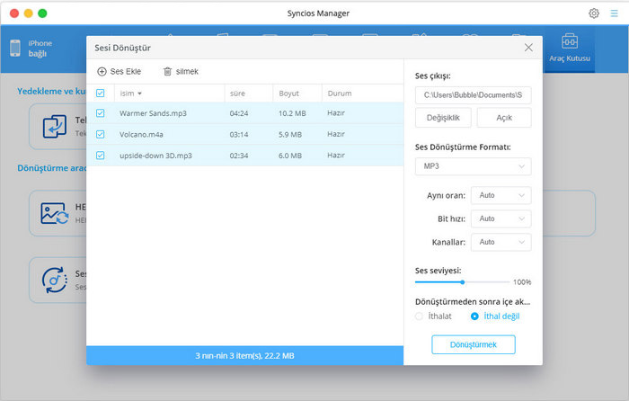Toggle the select-all checkbox in header
Viewport: 629px width, 401px height.
pyautogui.click(x=101, y=94)
